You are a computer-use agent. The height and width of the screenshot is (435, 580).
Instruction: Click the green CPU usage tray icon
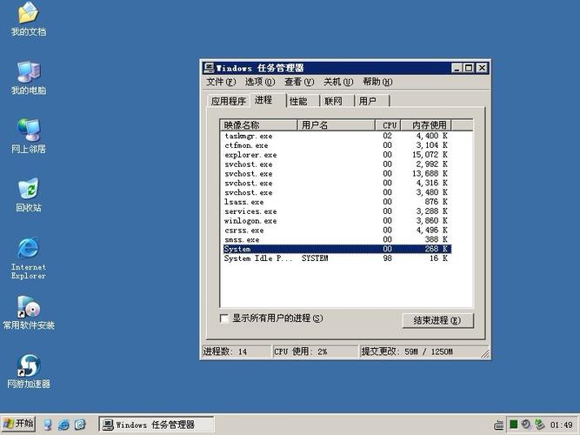(513, 425)
